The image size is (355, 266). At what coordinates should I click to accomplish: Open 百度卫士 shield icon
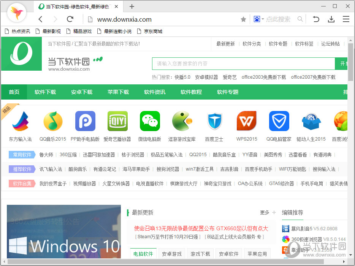coord(214,121)
